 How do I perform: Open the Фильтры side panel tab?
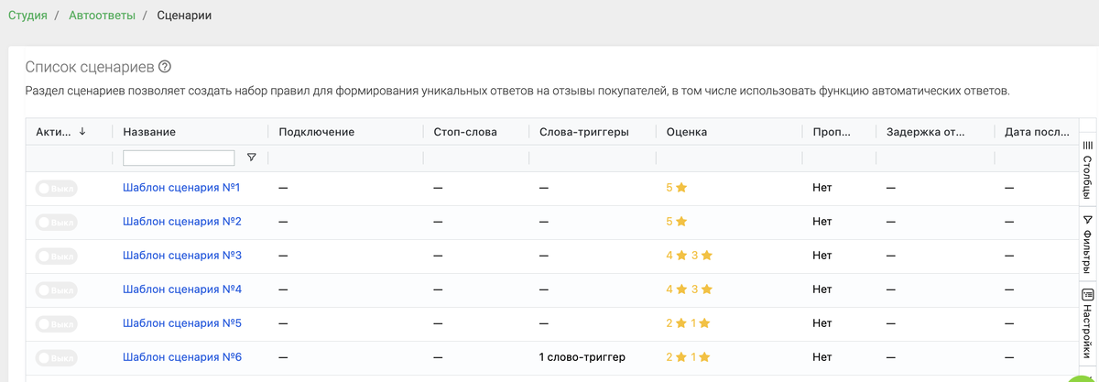[x=1088, y=243]
